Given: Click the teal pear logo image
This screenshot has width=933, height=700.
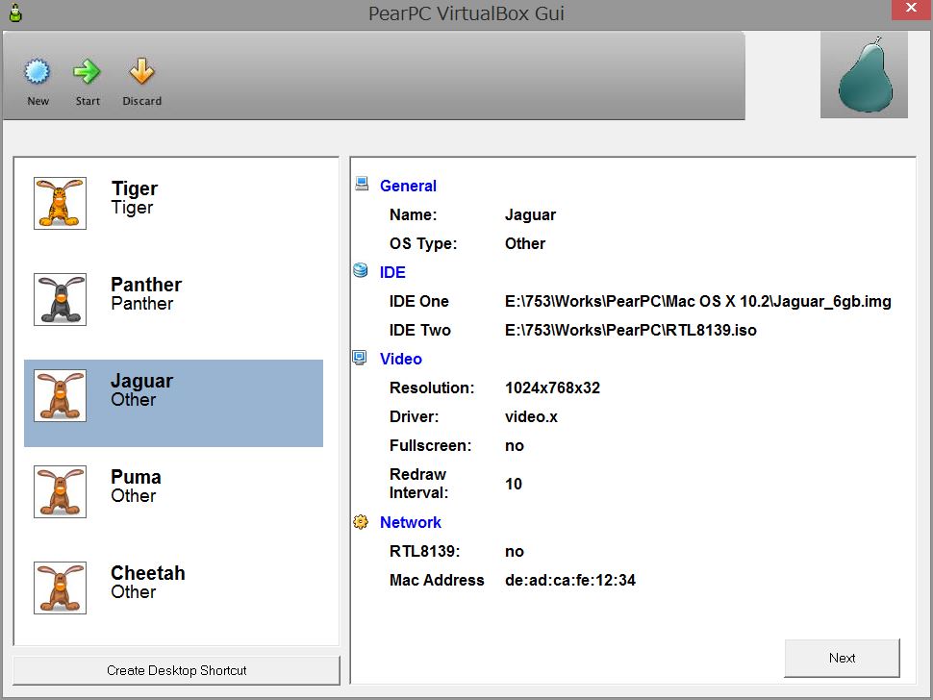Looking at the screenshot, I should tap(864, 75).
